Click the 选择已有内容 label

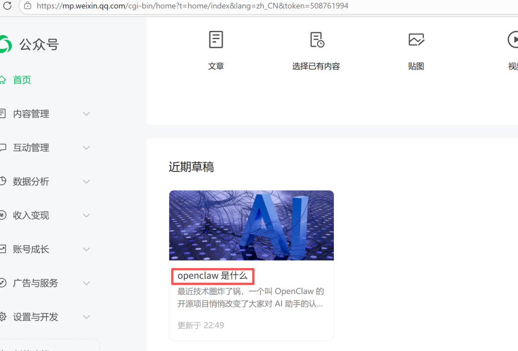316,66
